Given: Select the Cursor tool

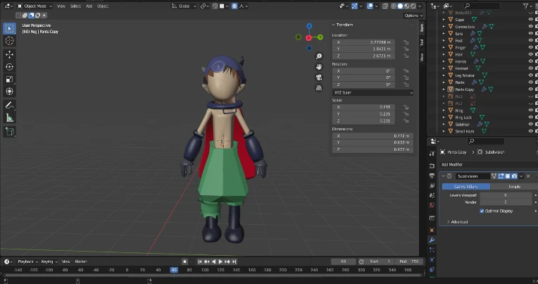Looking at the screenshot, I should [9, 41].
